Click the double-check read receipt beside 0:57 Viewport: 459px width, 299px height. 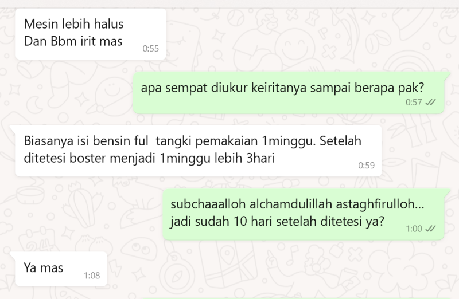(x=430, y=103)
